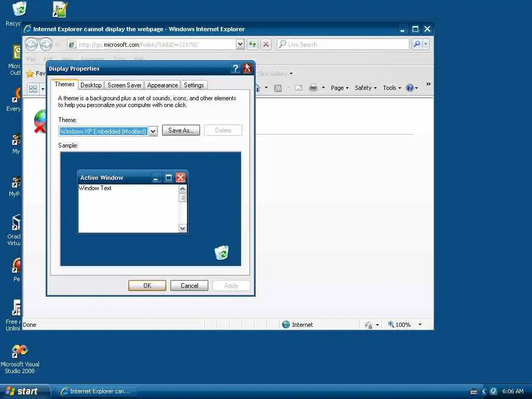
Task: Click the Save As... button
Action: pyautogui.click(x=181, y=130)
